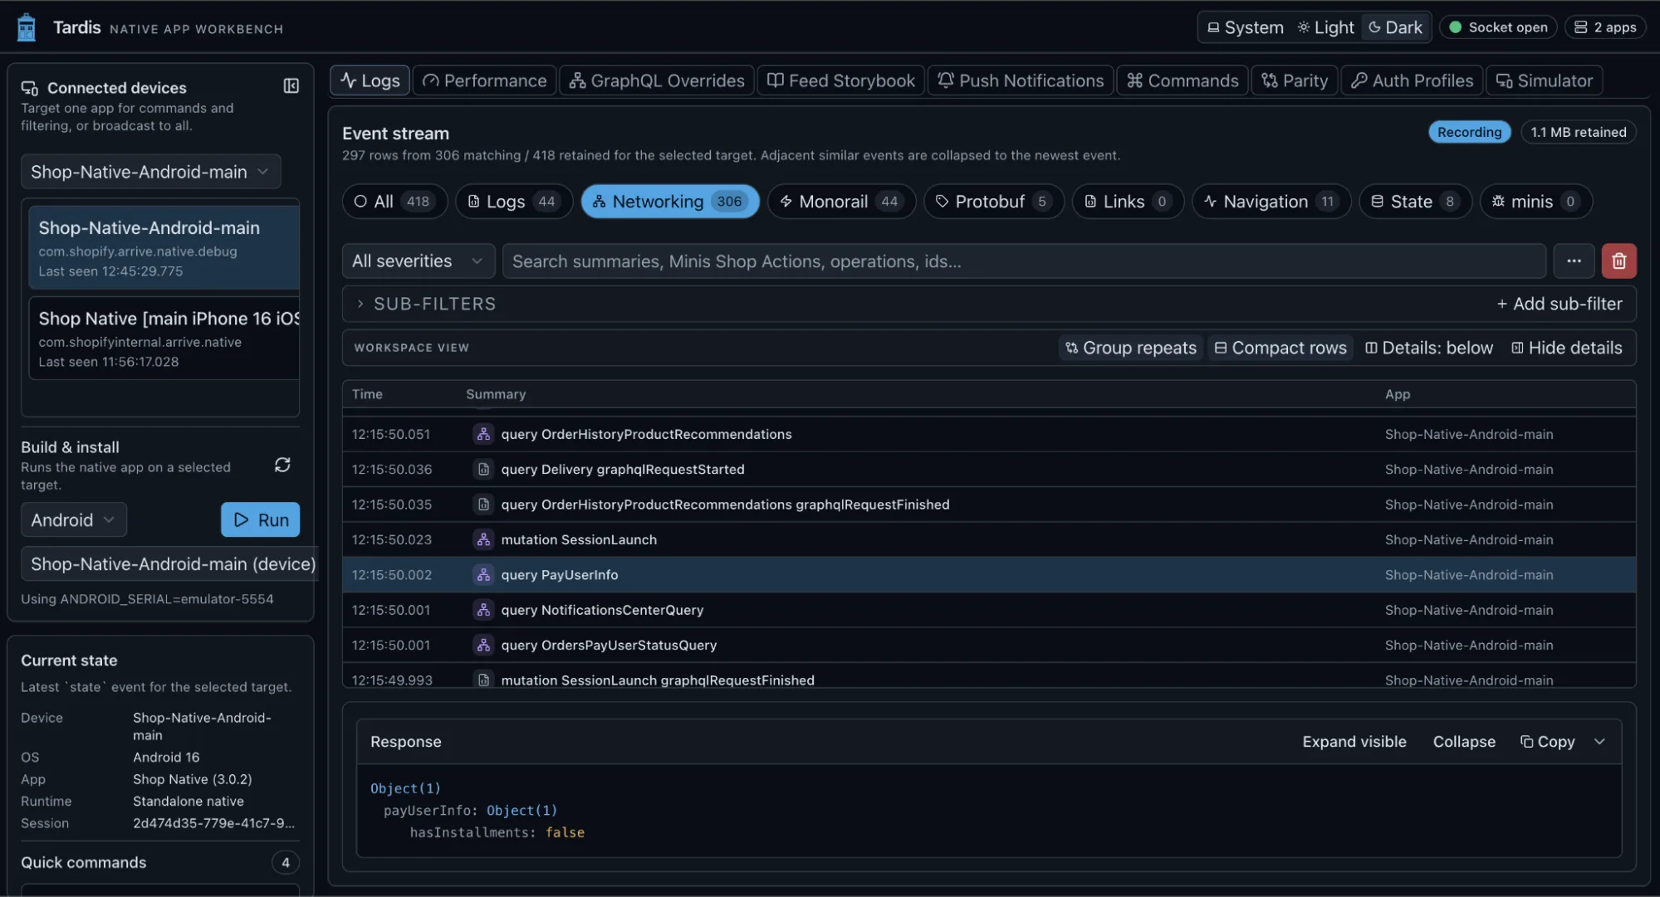The width and height of the screenshot is (1660, 897).
Task: Open the Parity tab
Action: click(x=1295, y=80)
